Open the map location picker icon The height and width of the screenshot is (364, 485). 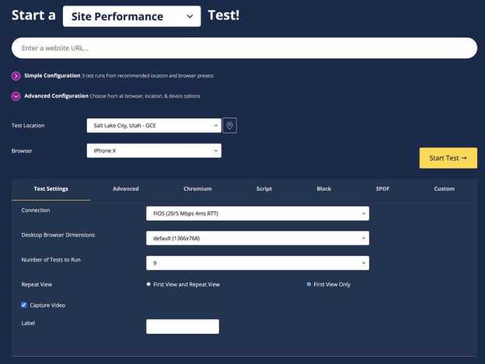tap(229, 126)
